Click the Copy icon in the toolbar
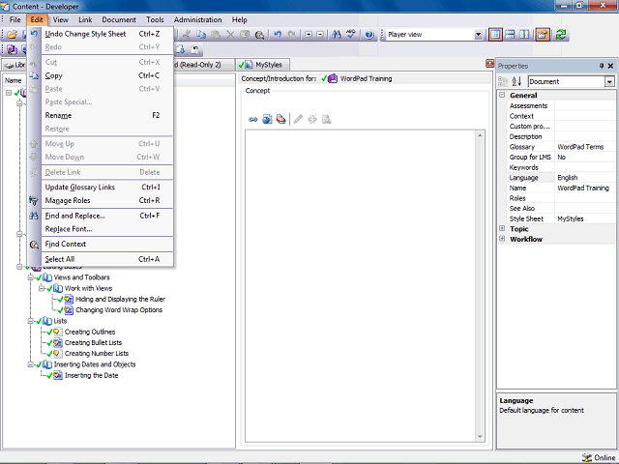Screen dimensions: 619x464 (x=201, y=35)
